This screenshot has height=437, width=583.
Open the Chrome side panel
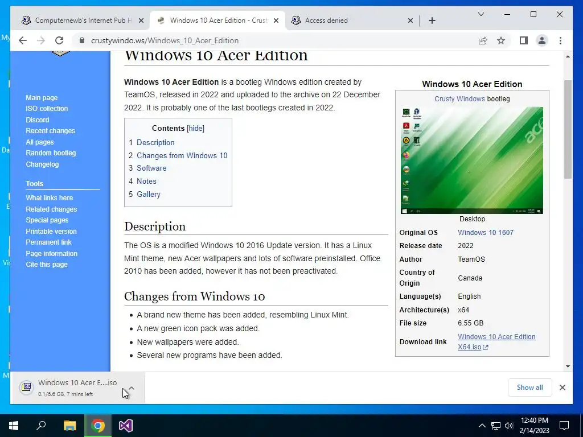(x=524, y=40)
